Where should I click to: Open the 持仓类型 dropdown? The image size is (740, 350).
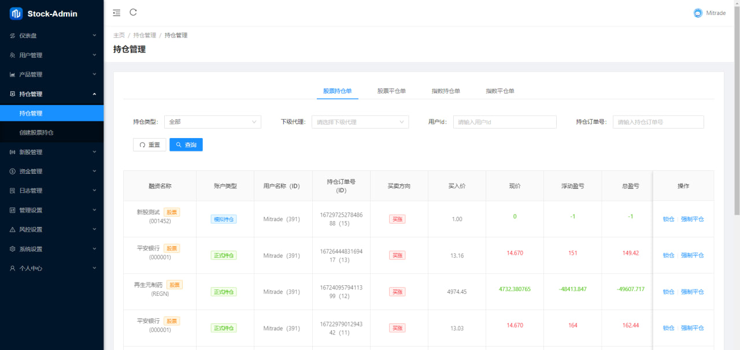coord(212,122)
